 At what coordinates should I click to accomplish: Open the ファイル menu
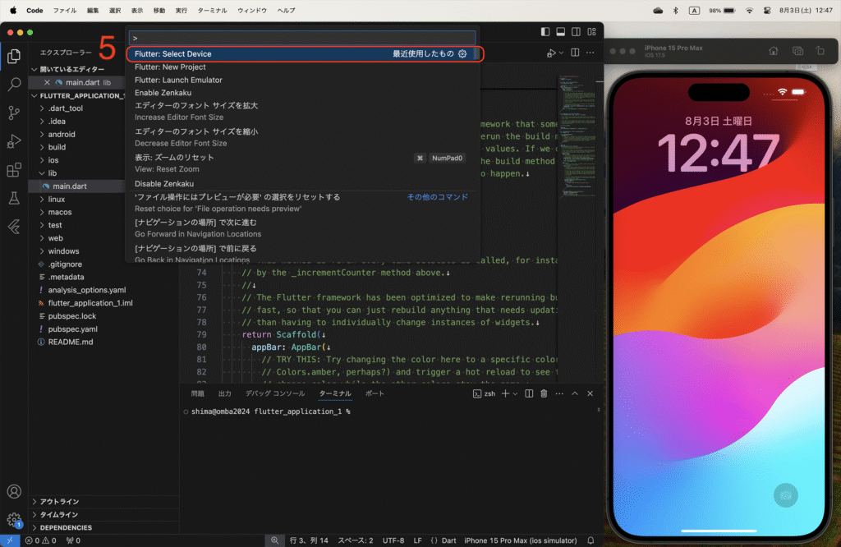coord(64,10)
